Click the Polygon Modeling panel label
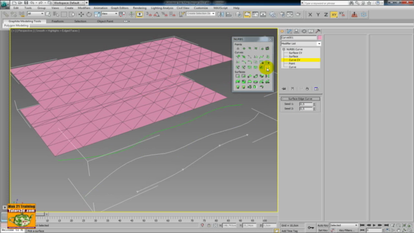The width and height of the screenshot is (414, 233). [16, 26]
